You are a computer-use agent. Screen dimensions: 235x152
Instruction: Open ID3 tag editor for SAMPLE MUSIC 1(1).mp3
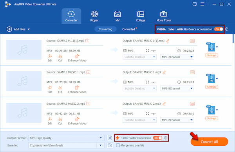(192, 41)
